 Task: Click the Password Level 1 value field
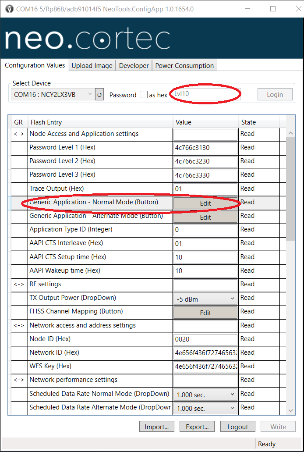205,148
